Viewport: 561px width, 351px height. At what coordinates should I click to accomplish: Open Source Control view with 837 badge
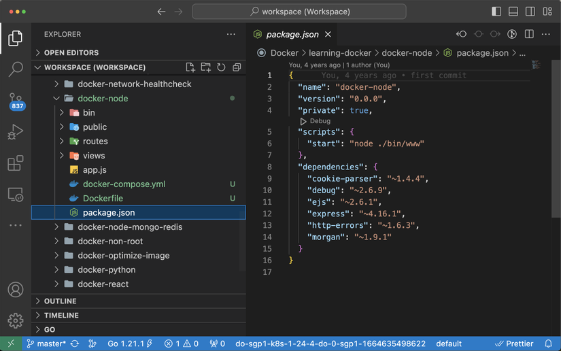15,101
